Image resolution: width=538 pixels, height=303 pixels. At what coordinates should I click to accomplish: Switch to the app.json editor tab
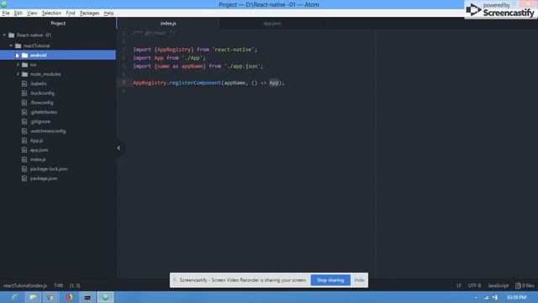coord(272,24)
